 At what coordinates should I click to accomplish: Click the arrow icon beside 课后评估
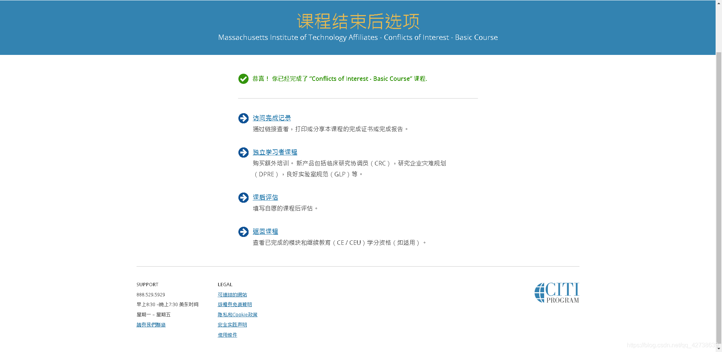point(243,197)
